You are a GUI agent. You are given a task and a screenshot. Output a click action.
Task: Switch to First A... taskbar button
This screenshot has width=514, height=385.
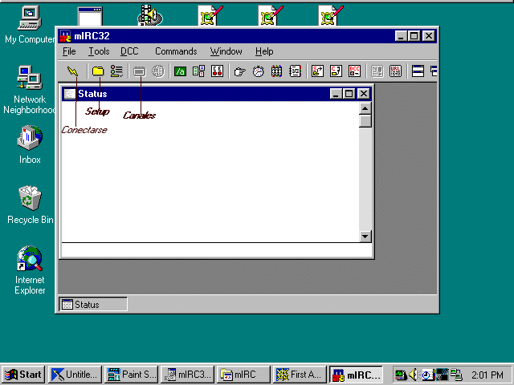pyautogui.click(x=300, y=375)
